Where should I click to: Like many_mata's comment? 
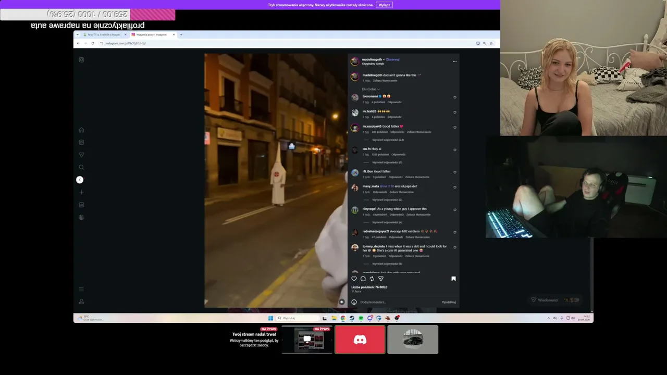coord(455,187)
